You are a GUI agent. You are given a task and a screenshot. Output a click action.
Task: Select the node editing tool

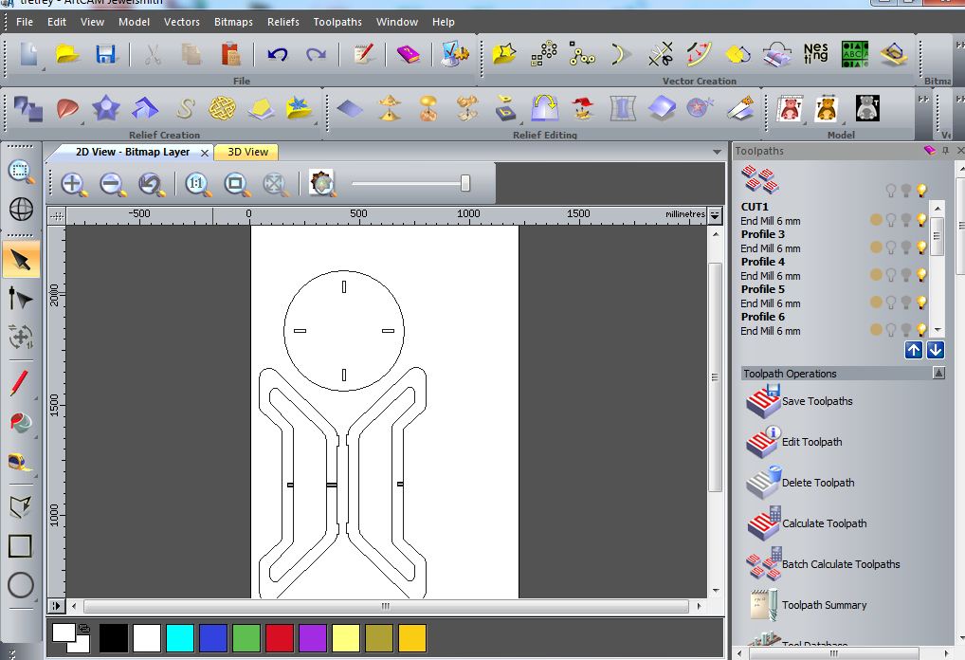tap(20, 300)
